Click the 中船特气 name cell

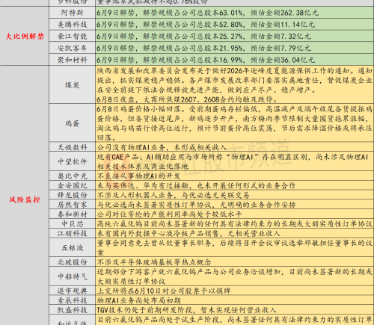point(72,276)
